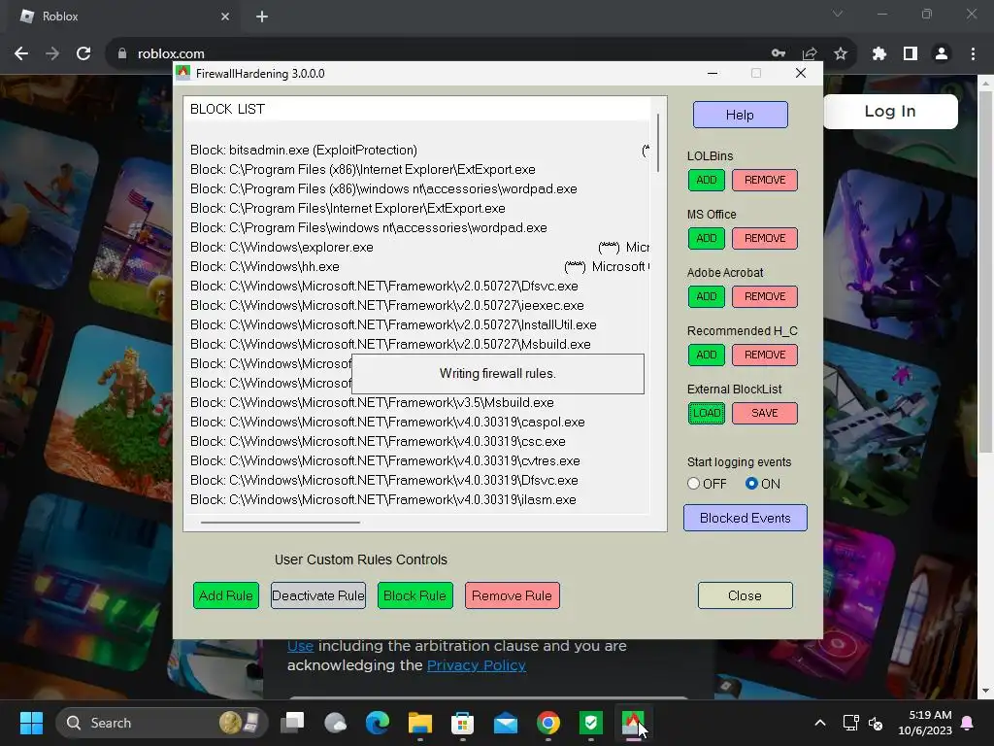Viewport: 994px width, 746px height.
Task: Click the taskbar Search box
Action: pos(162,723)
